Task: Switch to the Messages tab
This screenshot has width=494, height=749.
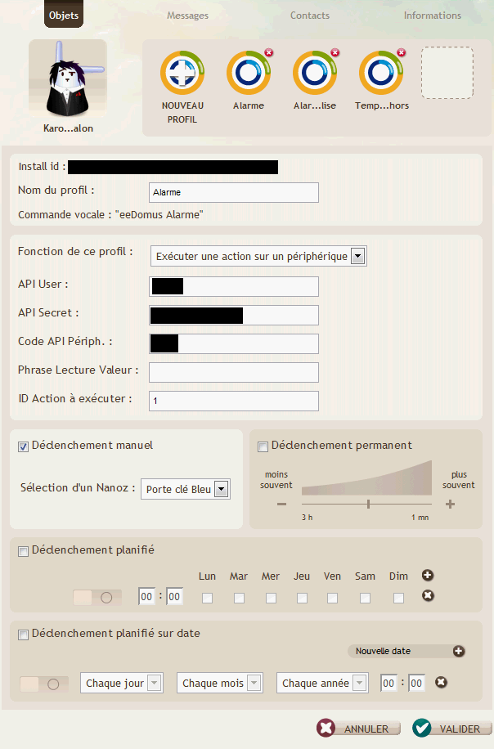Action: (188, 16)
